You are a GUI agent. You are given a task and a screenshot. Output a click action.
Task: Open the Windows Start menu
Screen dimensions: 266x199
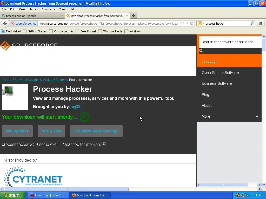pyautogui.click(x=12, y=195)
